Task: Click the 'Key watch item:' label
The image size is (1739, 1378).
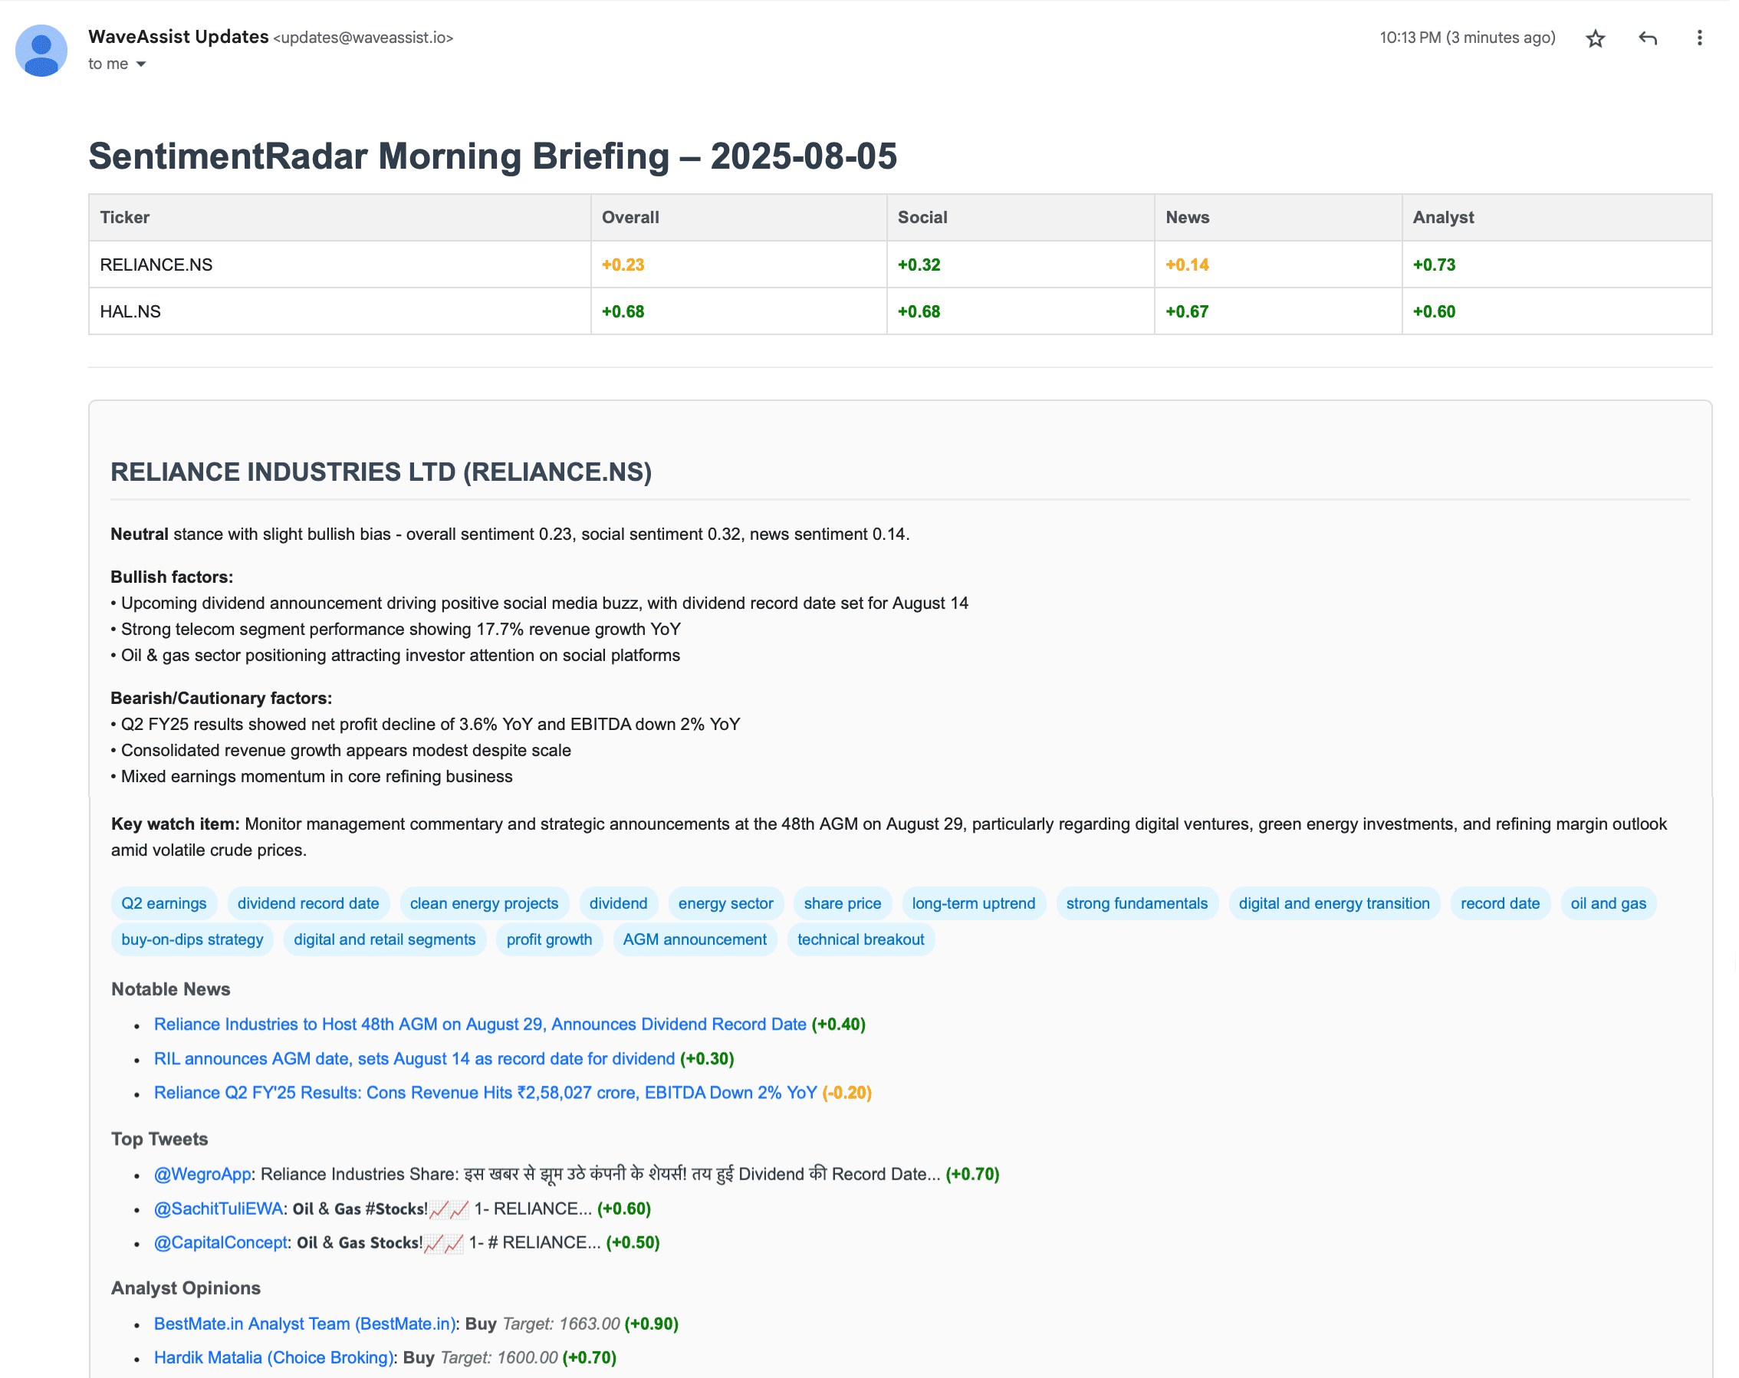Action: pyautogui.click(x=175, y=824)
